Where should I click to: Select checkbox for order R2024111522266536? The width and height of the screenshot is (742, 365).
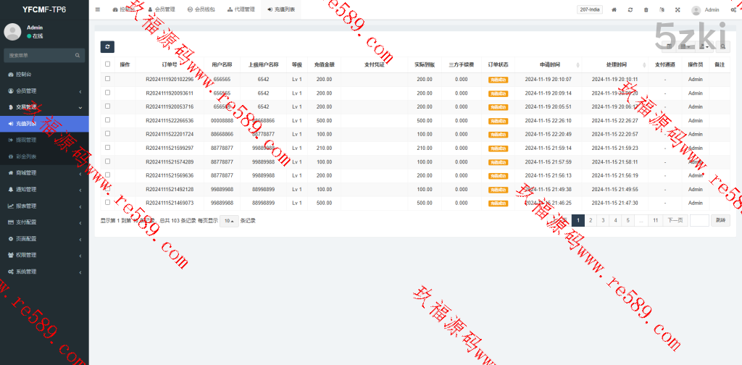(108, 120)
